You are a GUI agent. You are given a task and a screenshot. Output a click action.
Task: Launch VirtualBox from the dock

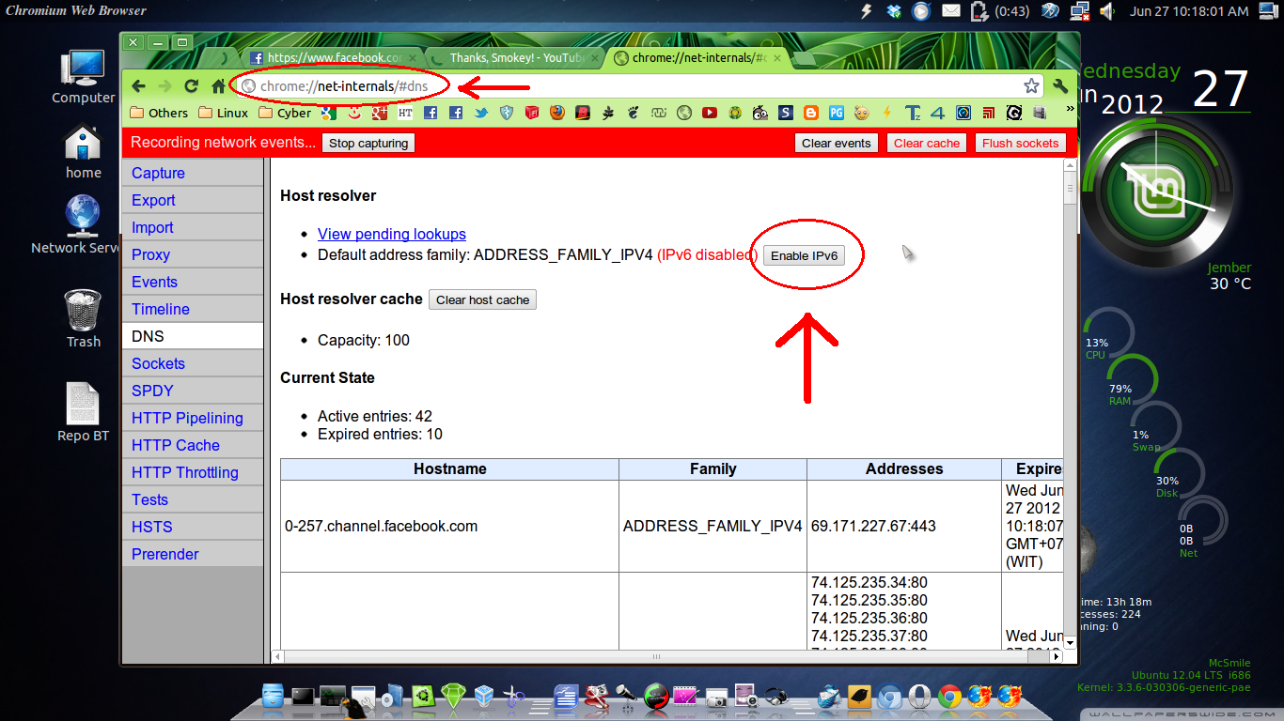[x=483, y=697]
